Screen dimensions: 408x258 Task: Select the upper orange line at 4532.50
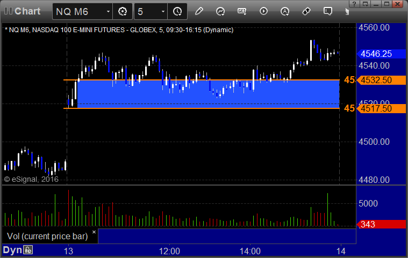point(202,80)
